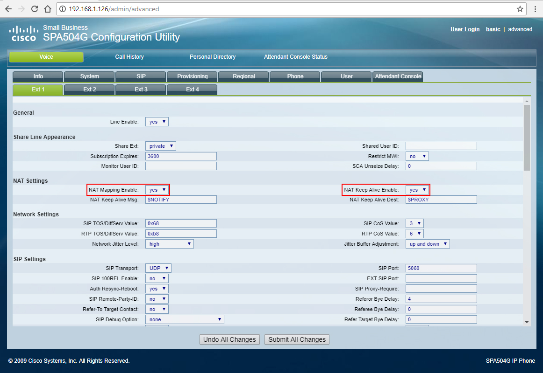This screenshot has height=373, width=543.
Task: Click the SCA Unseize Delay field
Action: [441, 166]
